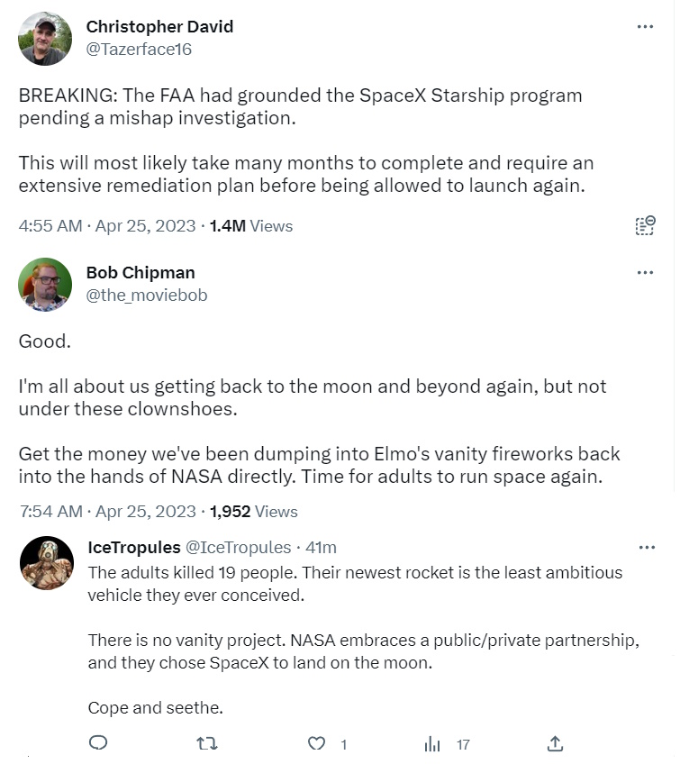The image size is (680, 764).
Task: Open Bob Chipman's profile avatar
Action: click(x=45, y=284)
